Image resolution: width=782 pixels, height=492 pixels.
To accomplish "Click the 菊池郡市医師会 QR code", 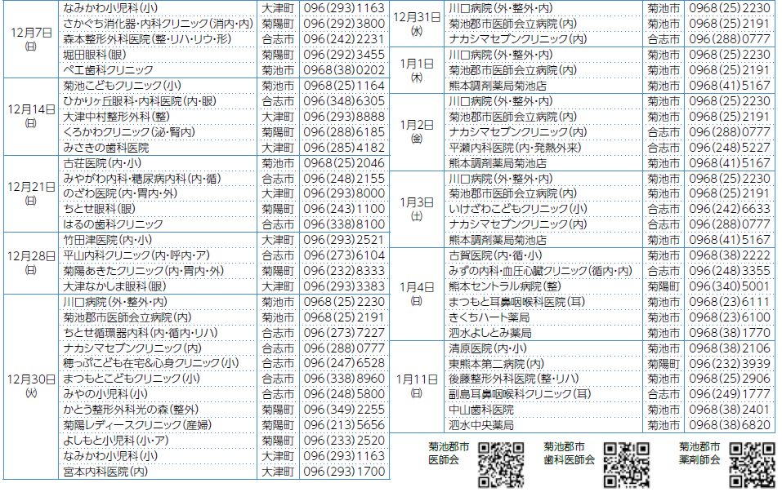I will coord(500,465).
